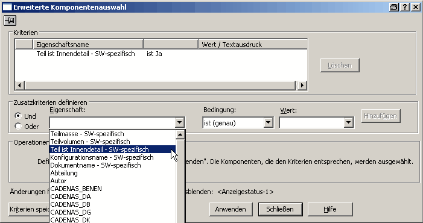Choose 'Konfigurationsname - SW-spezifisch' from list
Screen dimensions: 423x223
[113, 157]
